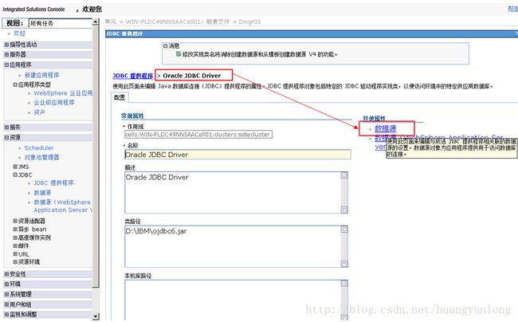The width and height of the screenshot is (518, 322).
Task: Open the 数据源 additional properties link
Action: [x=385, y=128]
